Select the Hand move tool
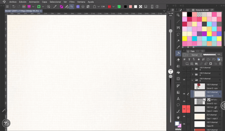 tap(178, 117)
